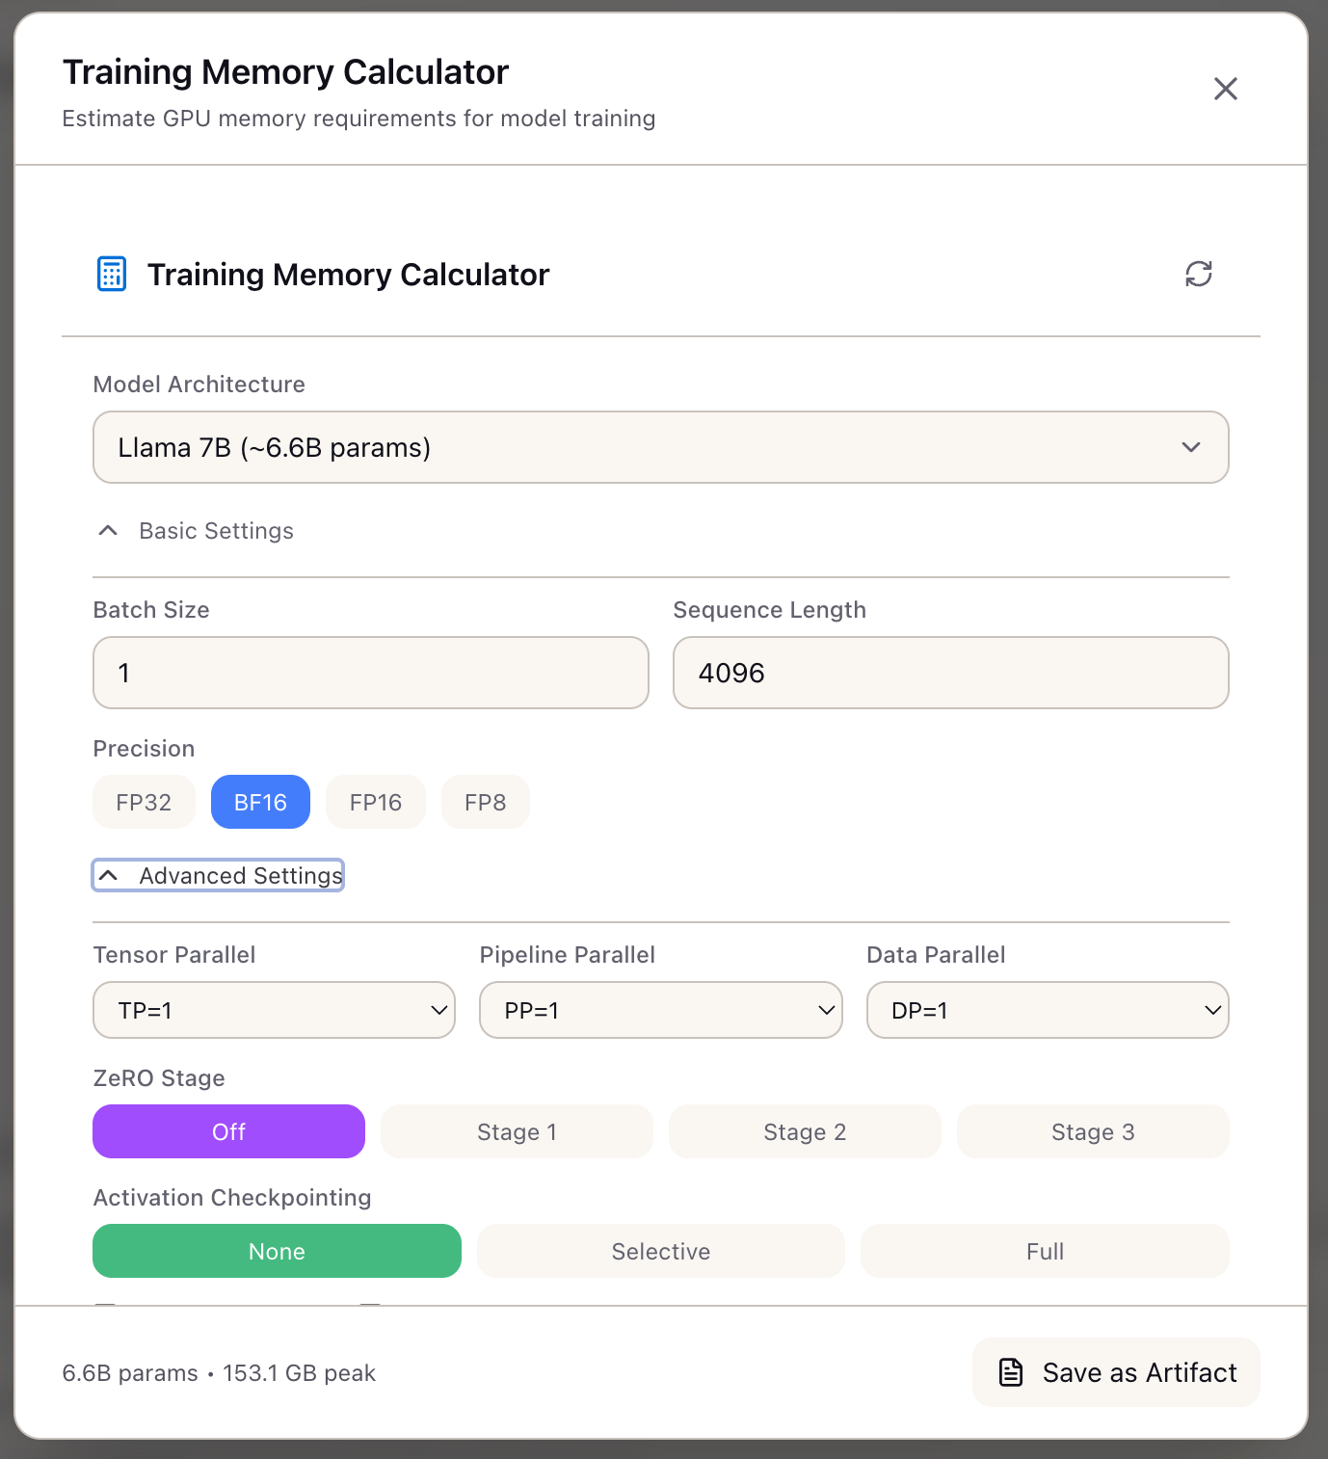
Task: Select FP32 precision
Action: tap(144, 801)
